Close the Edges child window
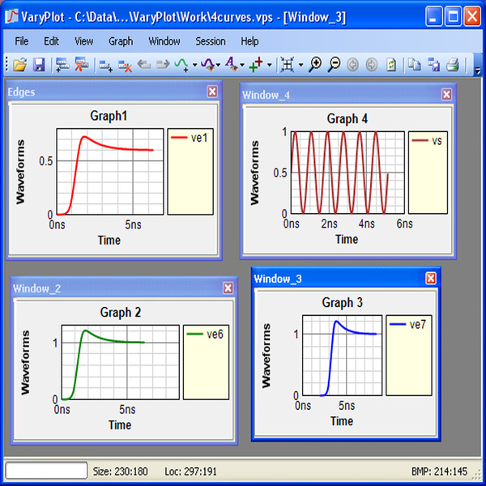 coord(212,92)
